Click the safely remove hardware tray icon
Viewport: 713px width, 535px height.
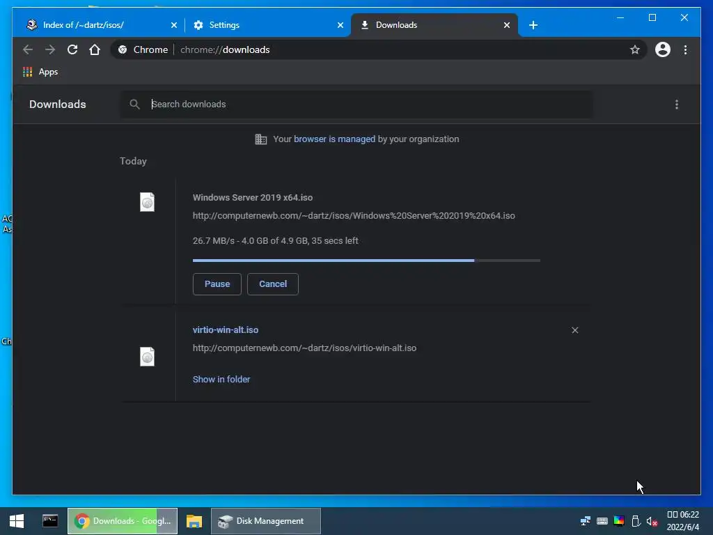(x=636, y=521)
